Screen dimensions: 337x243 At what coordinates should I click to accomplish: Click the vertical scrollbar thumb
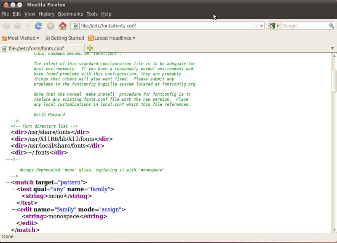pos(334,81)
